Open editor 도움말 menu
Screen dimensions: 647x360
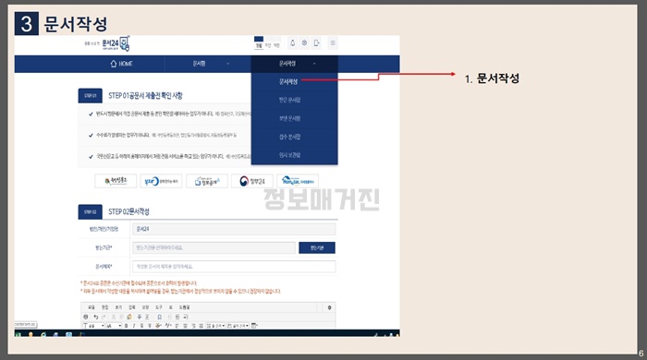click(x=184, y=307)
